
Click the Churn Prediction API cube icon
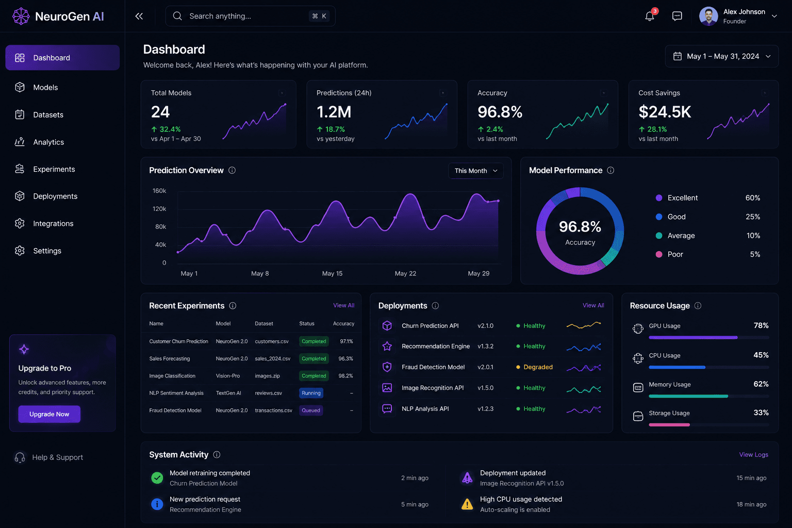[387, 326]
